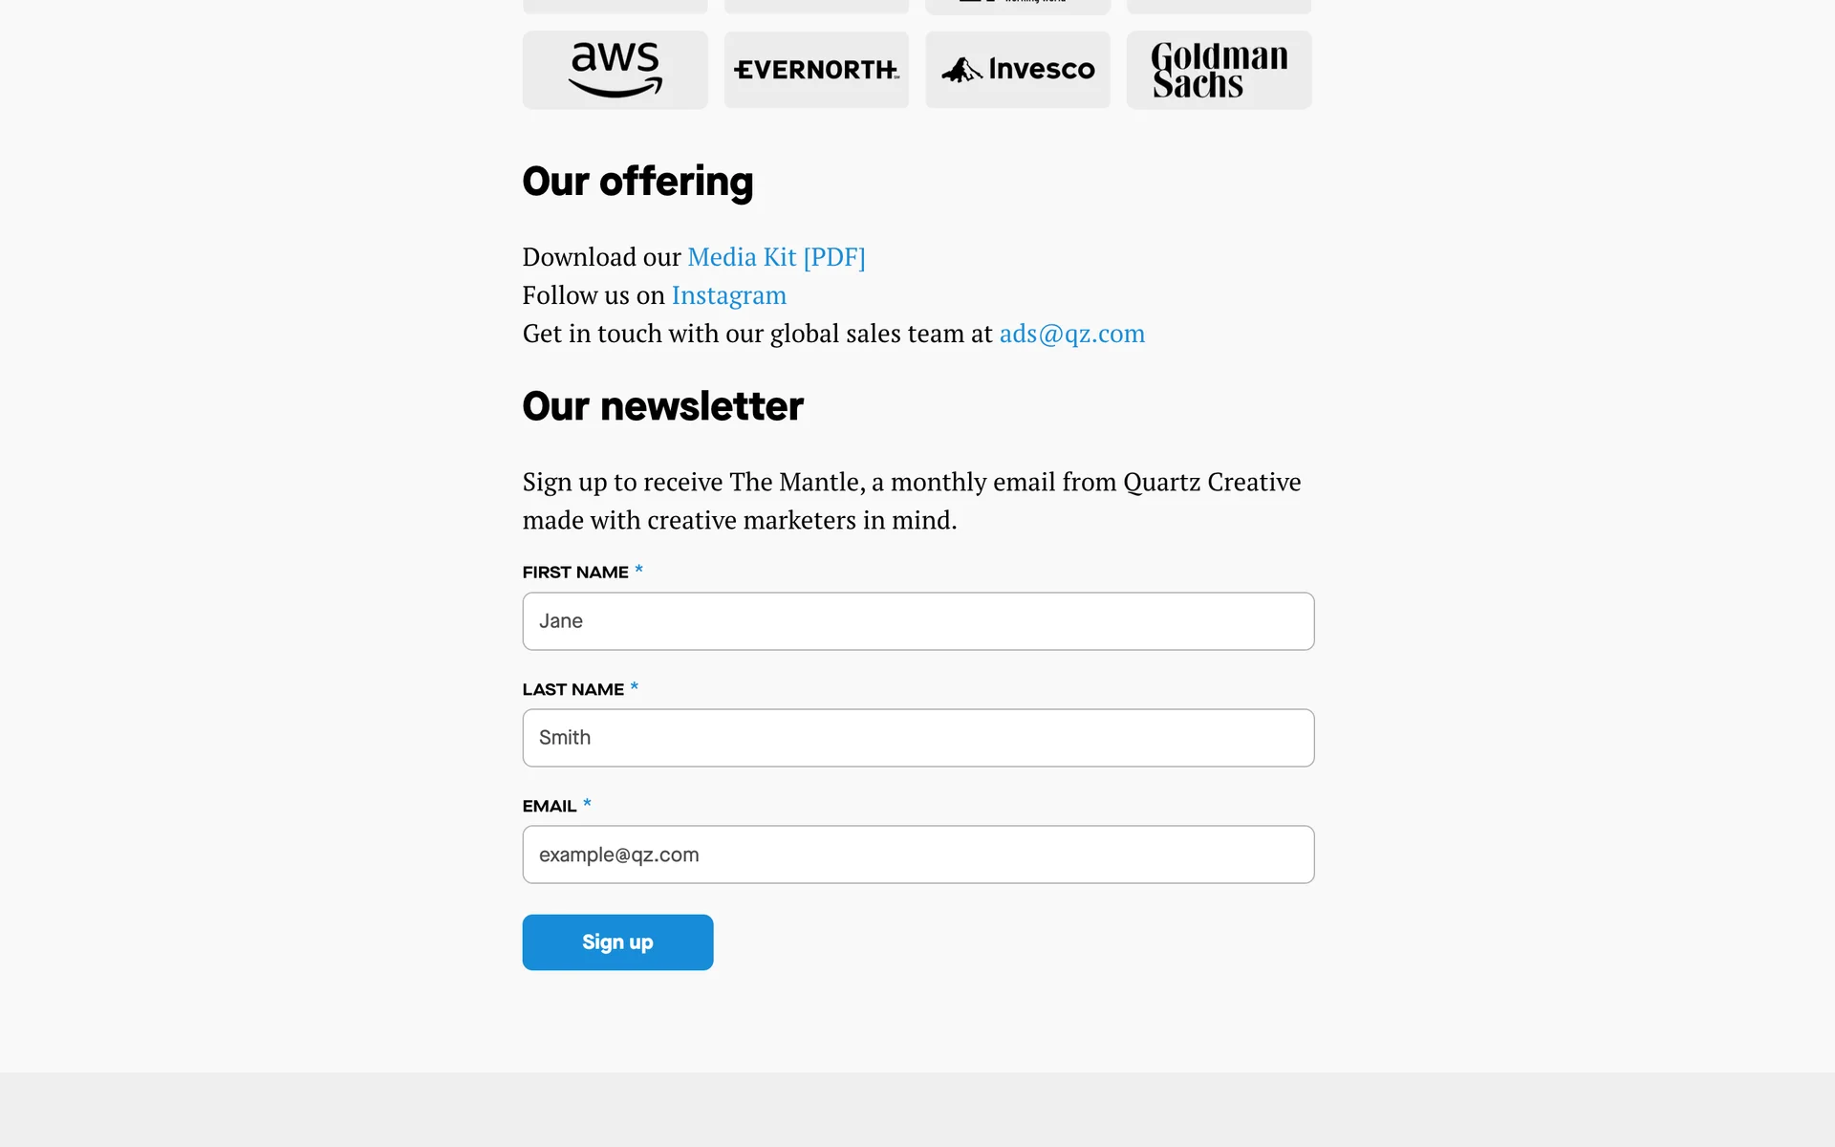
Task: Click the "Our newsletter" heading
Action: [x=662, y=406]
